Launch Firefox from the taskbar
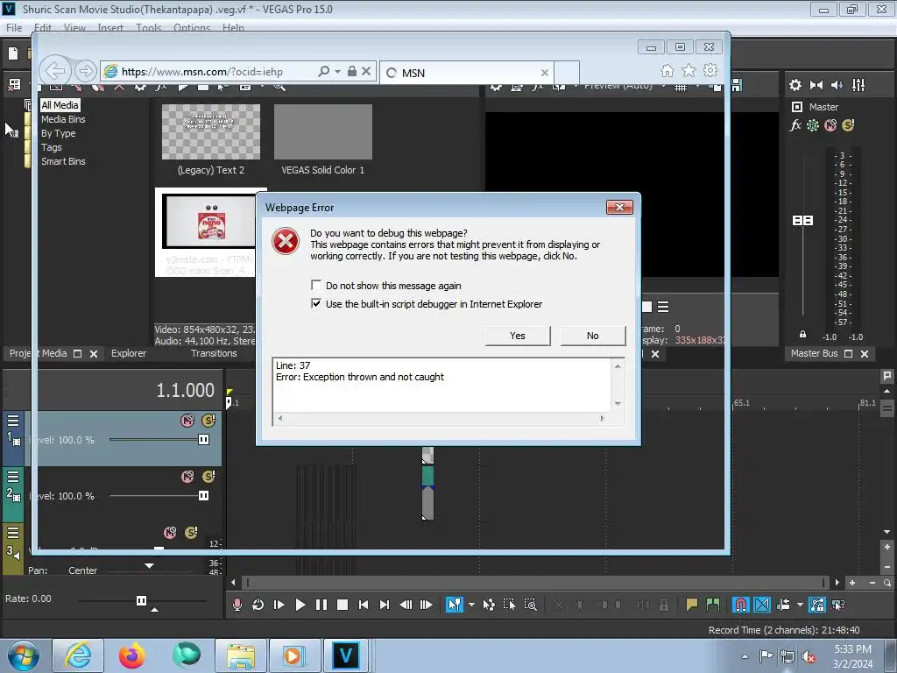 tap(131, 655)
